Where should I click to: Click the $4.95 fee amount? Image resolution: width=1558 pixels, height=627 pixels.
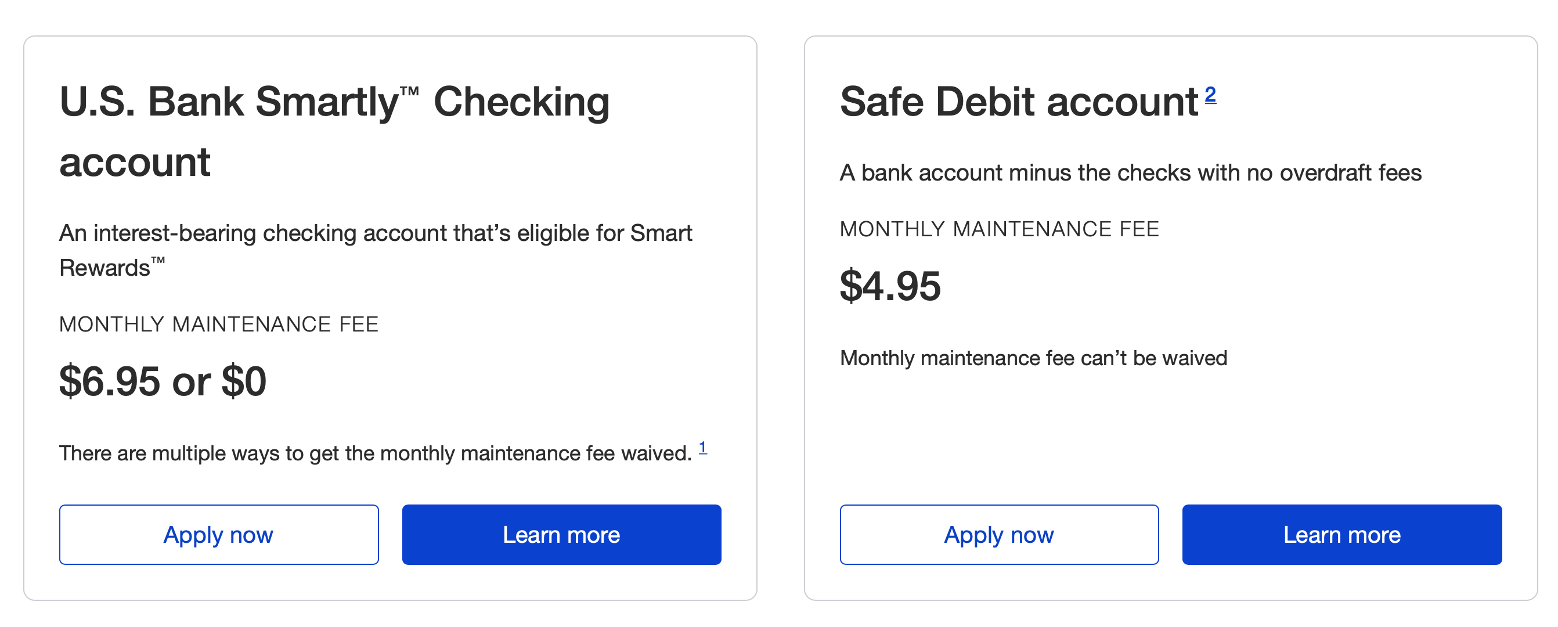(x=890, y=286)
